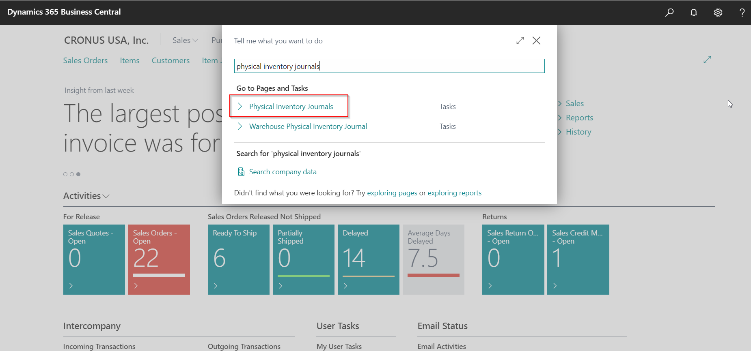This screenshot has height=351, width=751.
Task: Click Search company data link
Action: tap(283, 172)
